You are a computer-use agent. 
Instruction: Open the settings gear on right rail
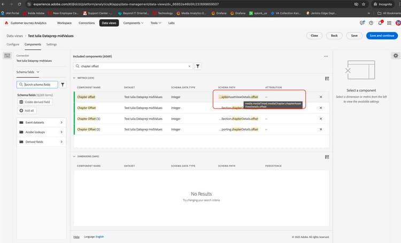396,55
